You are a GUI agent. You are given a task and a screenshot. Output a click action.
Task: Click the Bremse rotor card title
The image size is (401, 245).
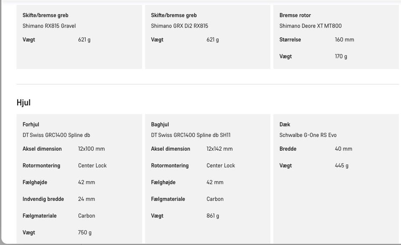coord(295,15)
